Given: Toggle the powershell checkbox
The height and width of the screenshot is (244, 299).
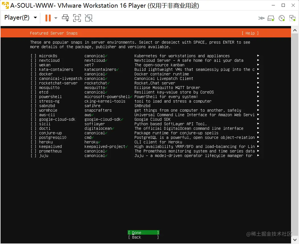Looking at the screenshot, I should 33,97.
